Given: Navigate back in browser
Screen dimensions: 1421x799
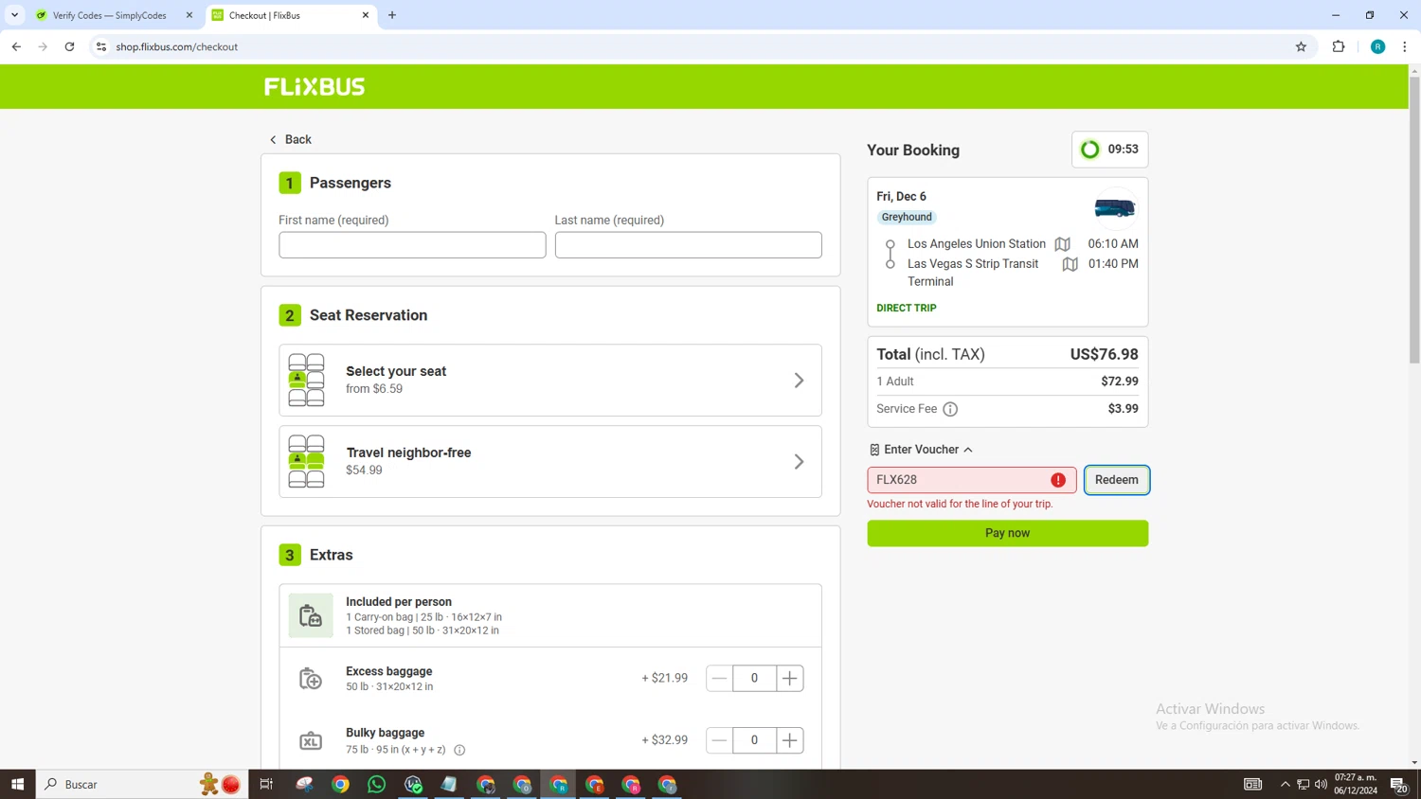Looking at the screenshot, I should pos(16,46).
